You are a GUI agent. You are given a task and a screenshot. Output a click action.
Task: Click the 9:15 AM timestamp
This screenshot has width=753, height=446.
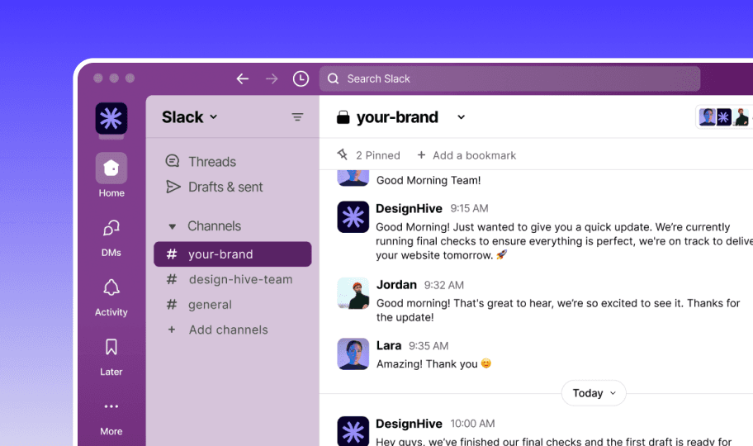[469, 209]
